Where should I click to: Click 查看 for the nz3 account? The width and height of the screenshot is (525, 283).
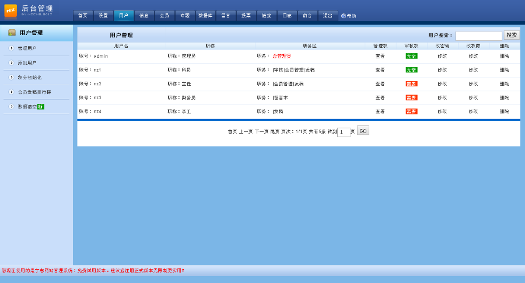[x=380, y=98]
